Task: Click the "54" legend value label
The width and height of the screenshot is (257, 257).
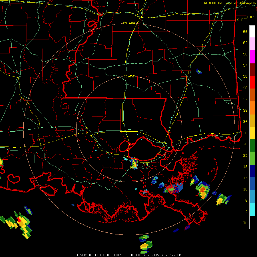Action: pyautogui.click(x=245, y=65)
